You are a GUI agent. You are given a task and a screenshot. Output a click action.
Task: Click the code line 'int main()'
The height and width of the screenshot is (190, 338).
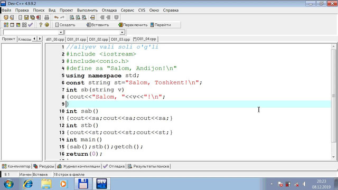click(84, 139)
